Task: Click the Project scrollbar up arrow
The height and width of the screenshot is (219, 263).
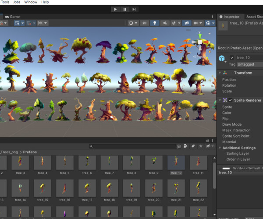Action: coord(214,158)
